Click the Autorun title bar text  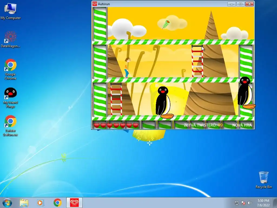click(104, 4)
